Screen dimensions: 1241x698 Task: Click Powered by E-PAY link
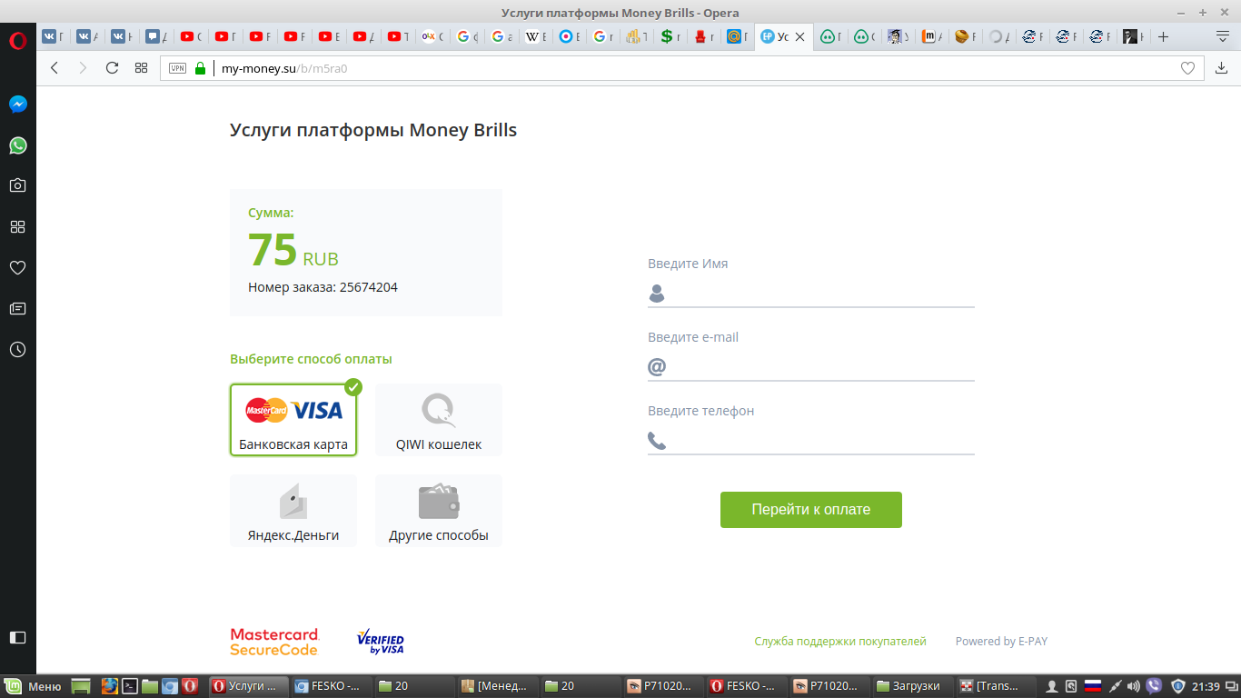1001,642
